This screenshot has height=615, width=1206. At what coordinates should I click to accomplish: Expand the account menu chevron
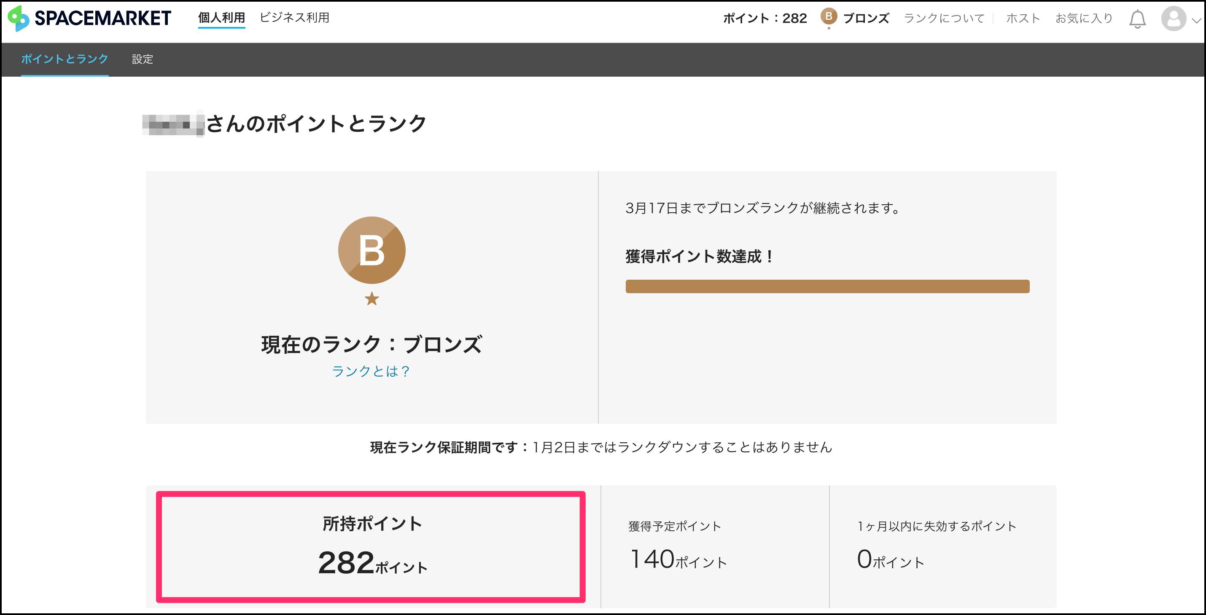point(1196,20)
